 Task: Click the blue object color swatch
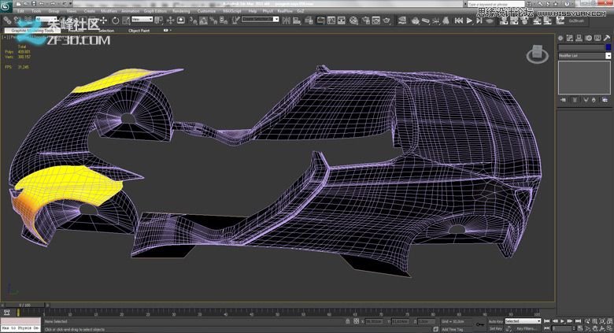[608, 47]
